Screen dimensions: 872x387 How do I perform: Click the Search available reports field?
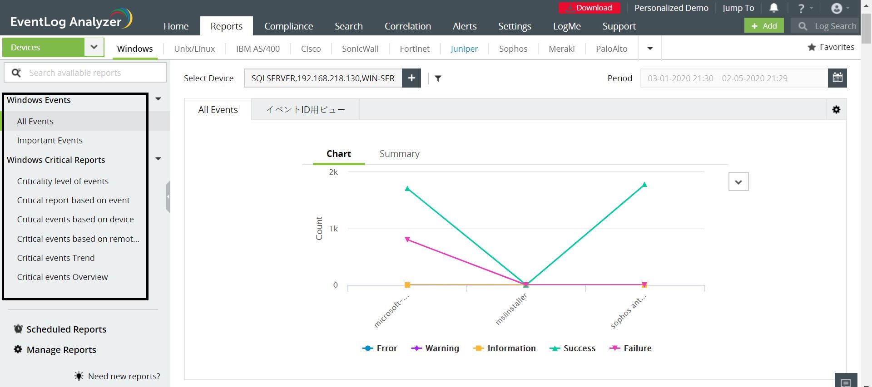coord(85,73)
